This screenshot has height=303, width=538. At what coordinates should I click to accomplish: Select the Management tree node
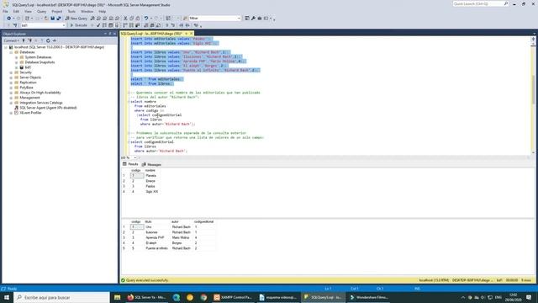[29, 98]
